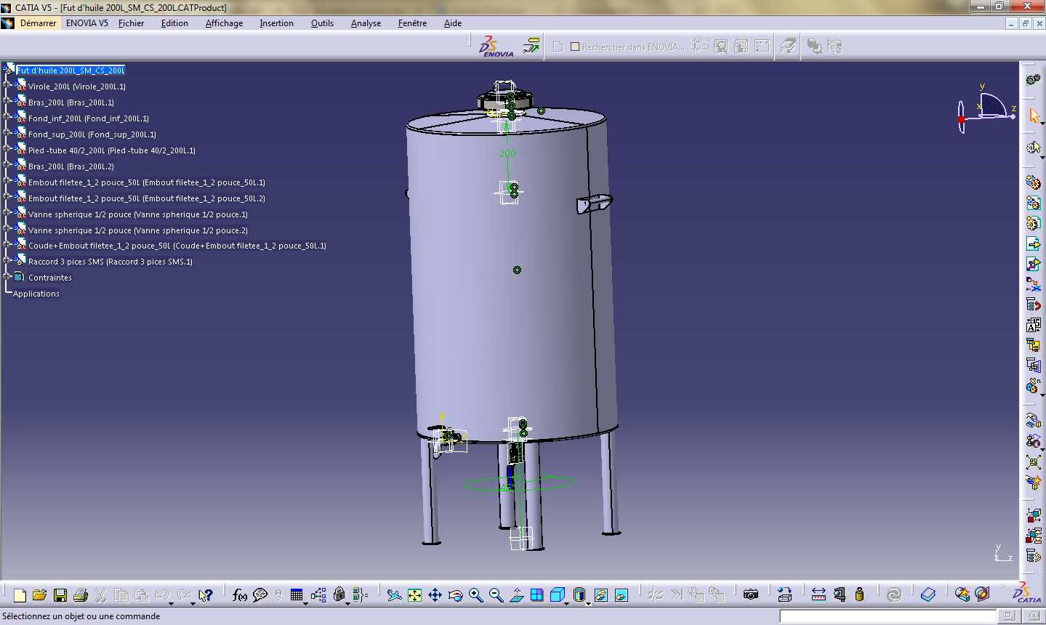Click the Measure Between ruler icon

[x=818, y=595]
